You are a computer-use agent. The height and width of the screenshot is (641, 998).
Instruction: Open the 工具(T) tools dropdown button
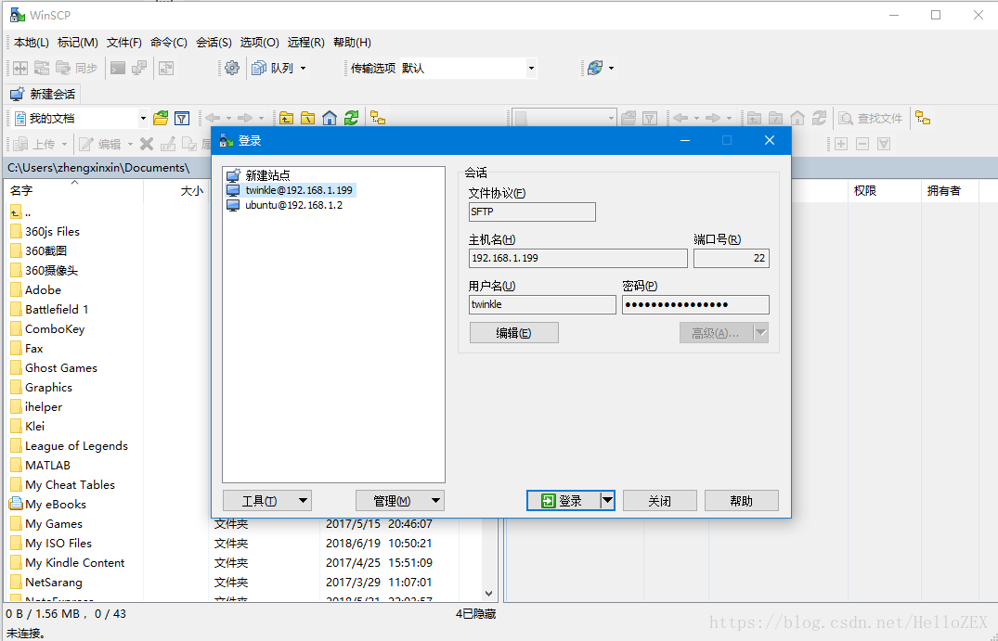(x=266, y=501)
